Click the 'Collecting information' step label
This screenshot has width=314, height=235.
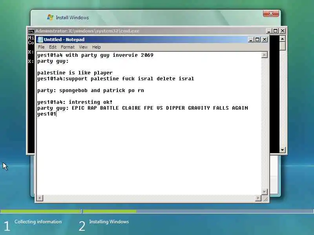[x=38, y=222]
